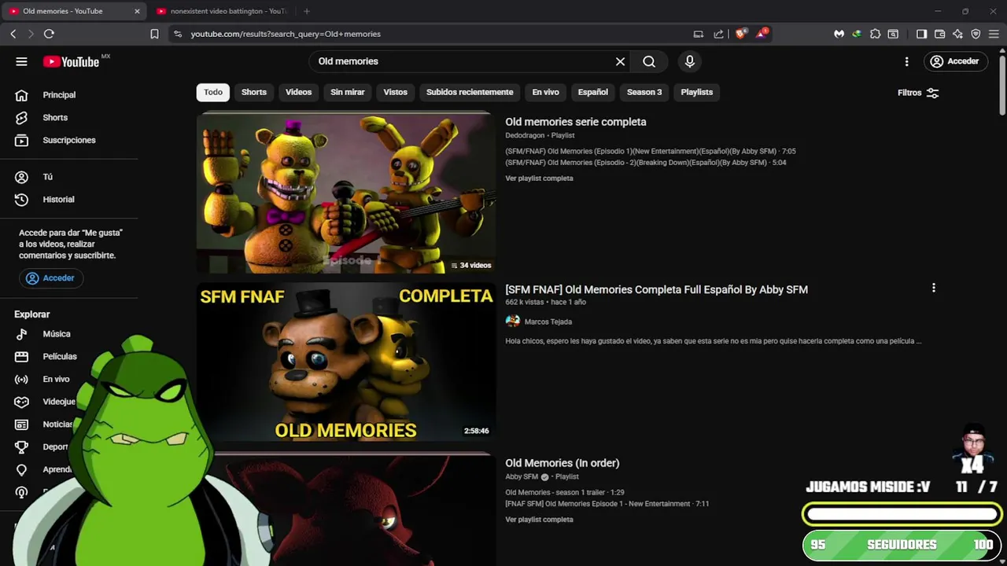Open a new browser tab
This screenshot has width=1007, height=566.
pos(307,11)
